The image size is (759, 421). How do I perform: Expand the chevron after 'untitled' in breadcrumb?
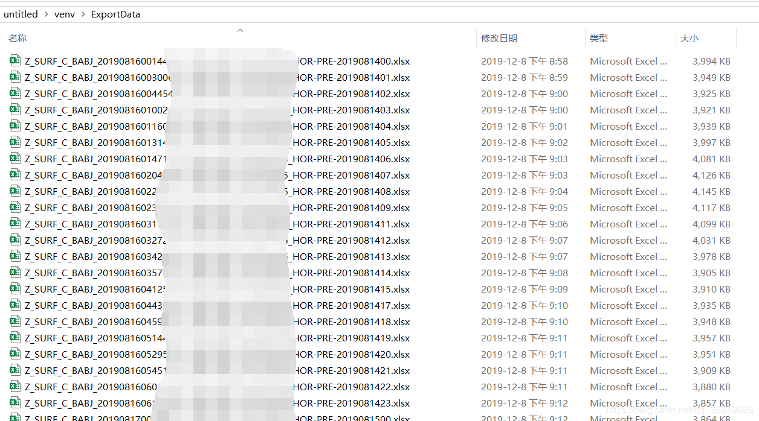[46, 14]
